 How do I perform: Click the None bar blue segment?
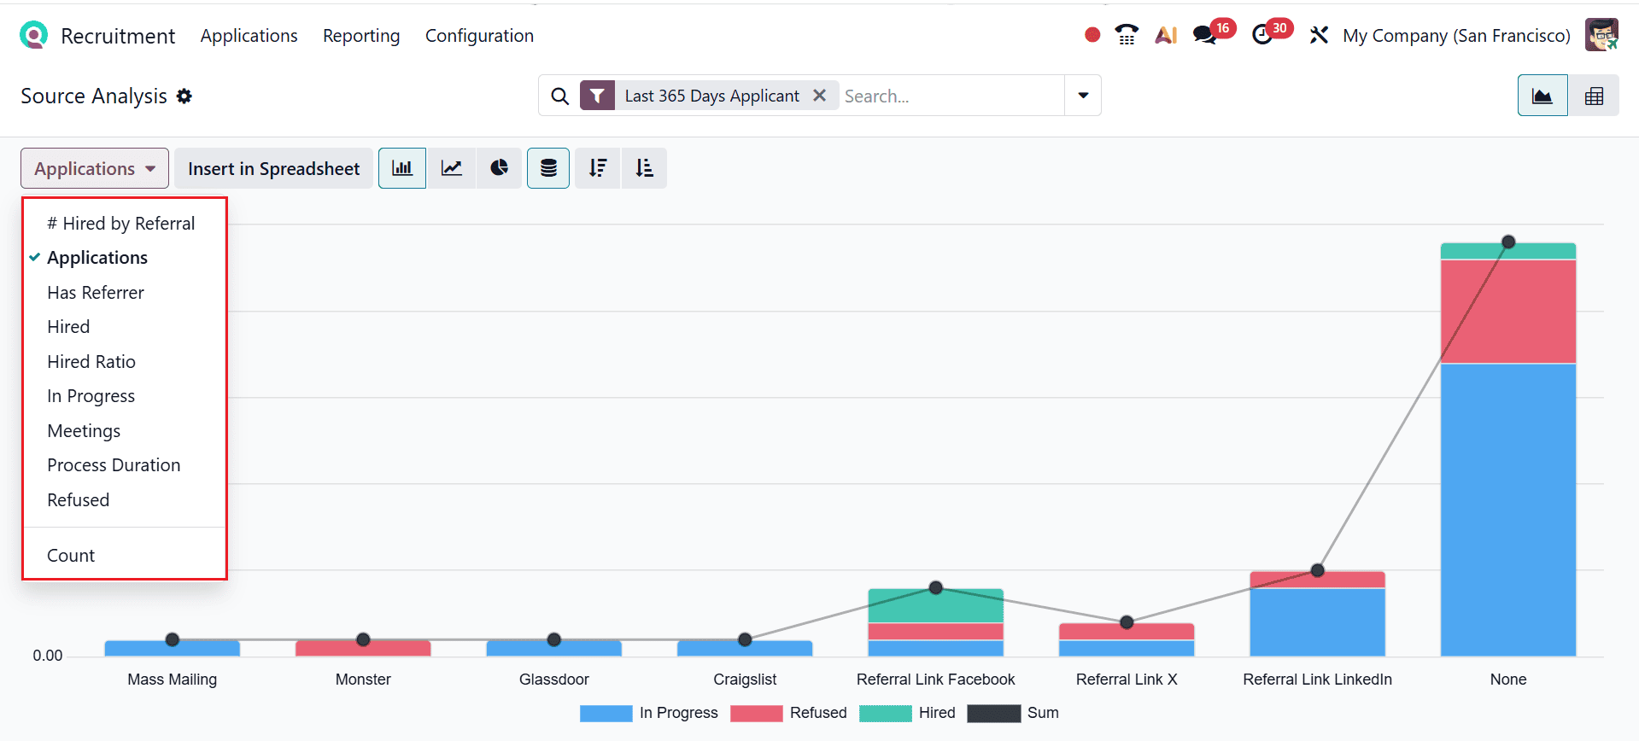coord(1508,510)
